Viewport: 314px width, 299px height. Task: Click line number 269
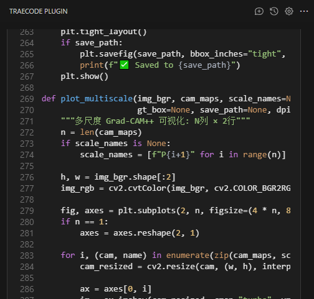click(x=27, y=99)
